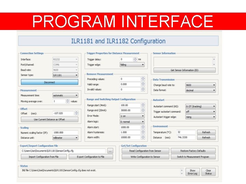The width and height of the screenshot is (246, 184).
Task: Click Get Sensor Information (ID) button
Action: [x=184, y=70]
